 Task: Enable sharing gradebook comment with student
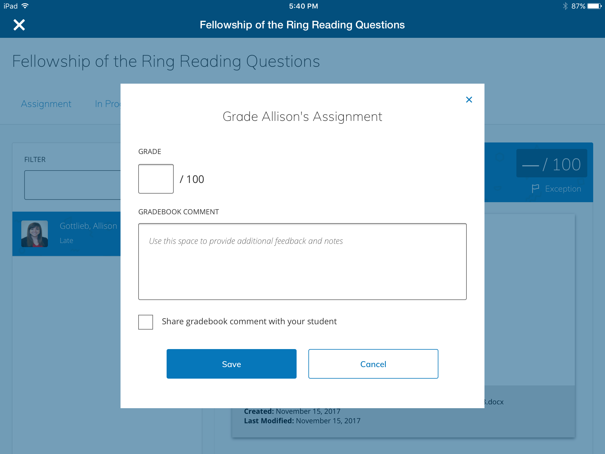click(146, 322)
